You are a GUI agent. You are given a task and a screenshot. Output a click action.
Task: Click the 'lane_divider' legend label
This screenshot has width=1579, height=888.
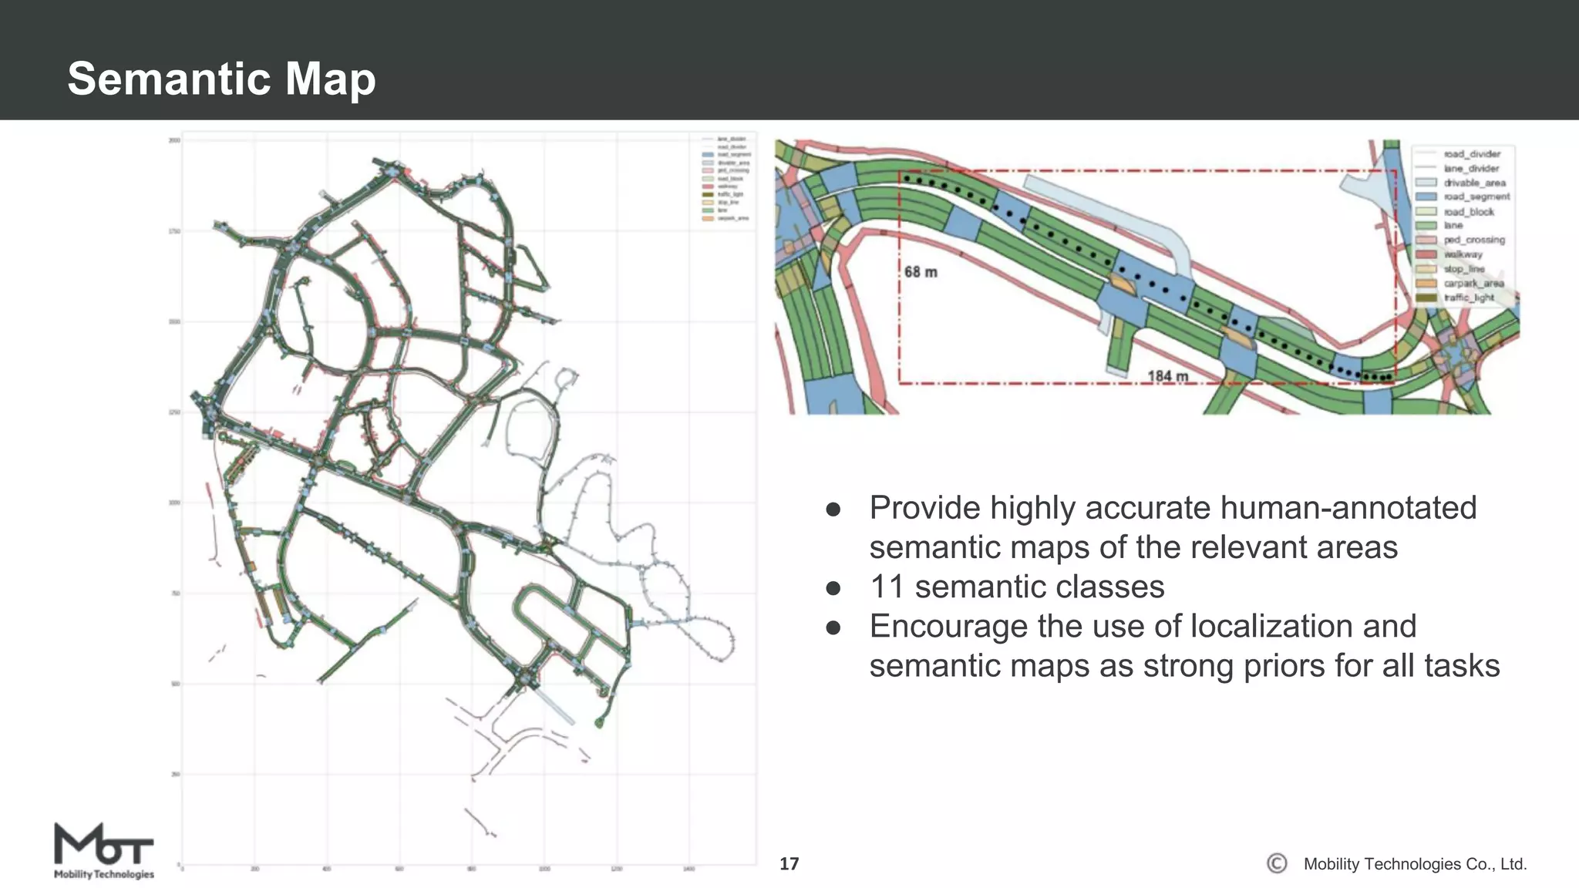tap(1471, 168)
